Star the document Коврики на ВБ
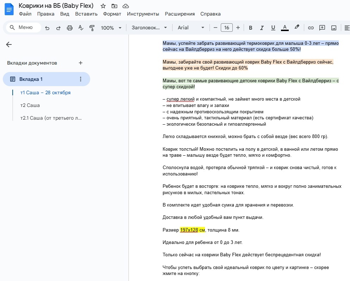Screen dimensions: 350x281 (x=103, y=6)
